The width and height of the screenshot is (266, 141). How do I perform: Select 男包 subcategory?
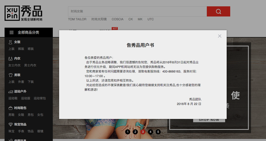[30, 115]
